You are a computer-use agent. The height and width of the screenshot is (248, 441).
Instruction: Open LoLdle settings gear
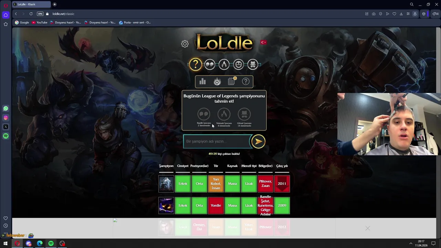point(185,44)
